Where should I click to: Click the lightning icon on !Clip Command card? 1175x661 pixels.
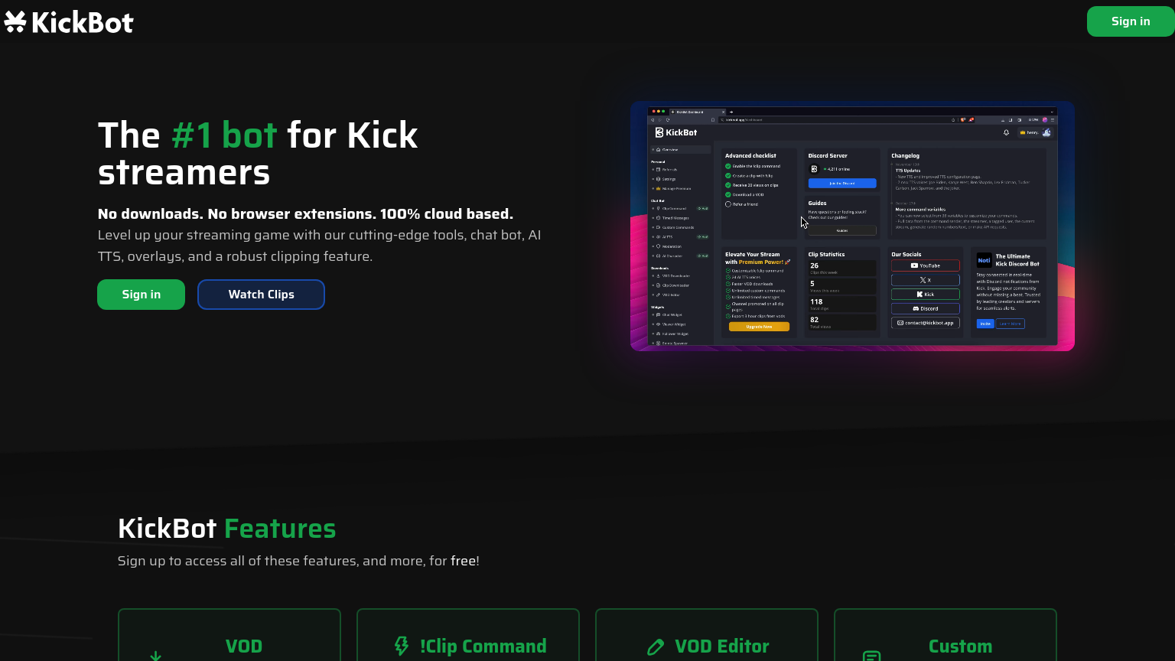[x=402, y=646]
